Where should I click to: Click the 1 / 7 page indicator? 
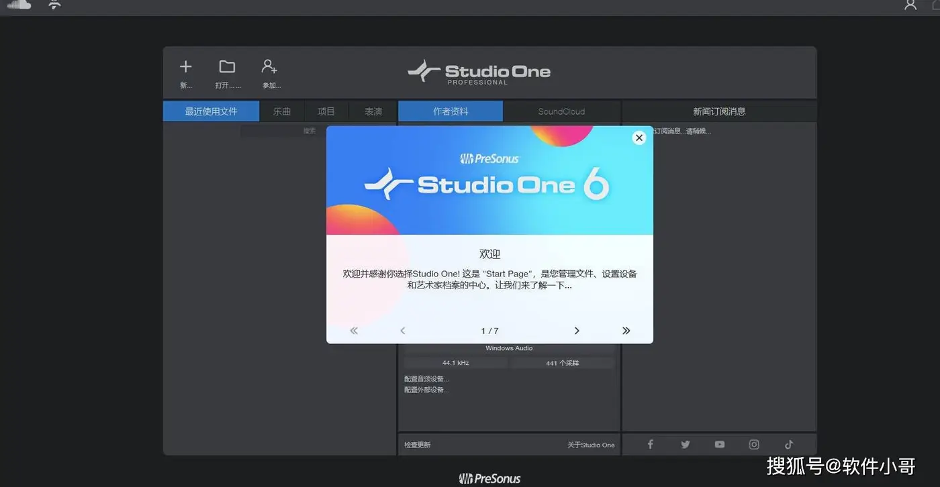point(489,331)
